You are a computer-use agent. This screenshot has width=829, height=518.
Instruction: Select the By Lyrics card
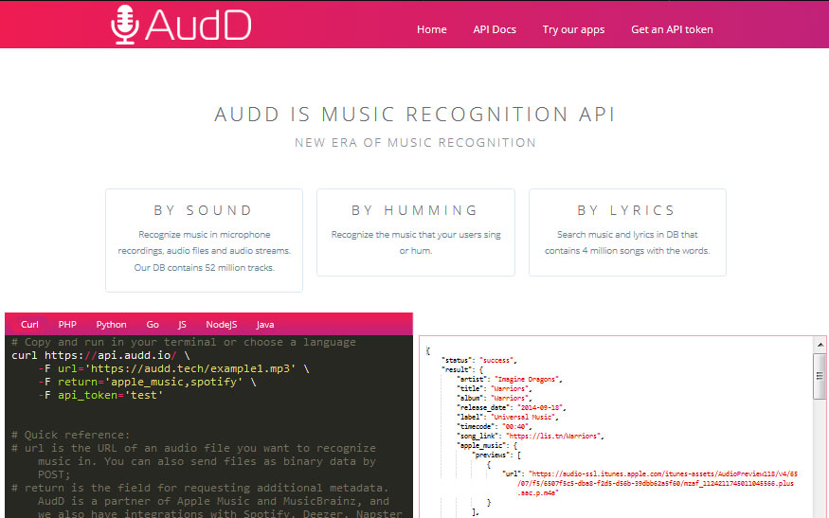pos(627,232)
